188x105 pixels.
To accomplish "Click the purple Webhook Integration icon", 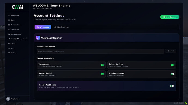I will tap(38, 38).
